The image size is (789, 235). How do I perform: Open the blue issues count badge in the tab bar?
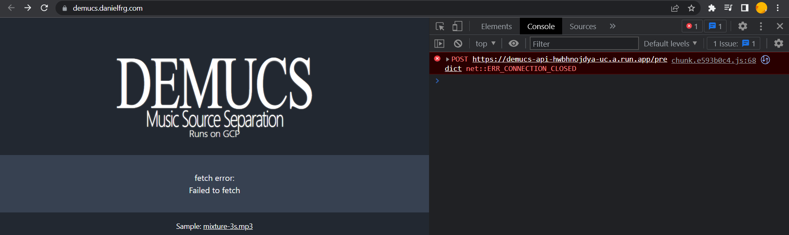pos(715,26)
